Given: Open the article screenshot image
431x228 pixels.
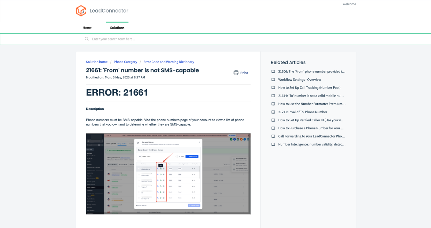Looking at the screenshot, I should (168, 174).
